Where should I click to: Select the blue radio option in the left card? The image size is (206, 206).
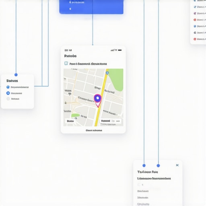[x=8, y=93]
